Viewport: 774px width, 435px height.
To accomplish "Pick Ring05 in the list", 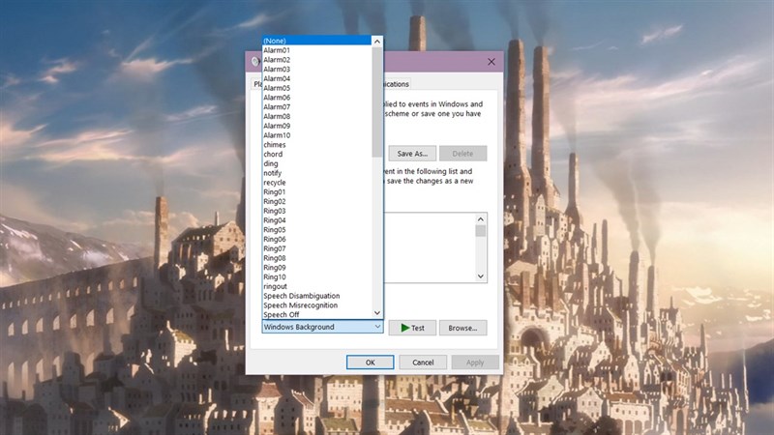I will 317,229.
